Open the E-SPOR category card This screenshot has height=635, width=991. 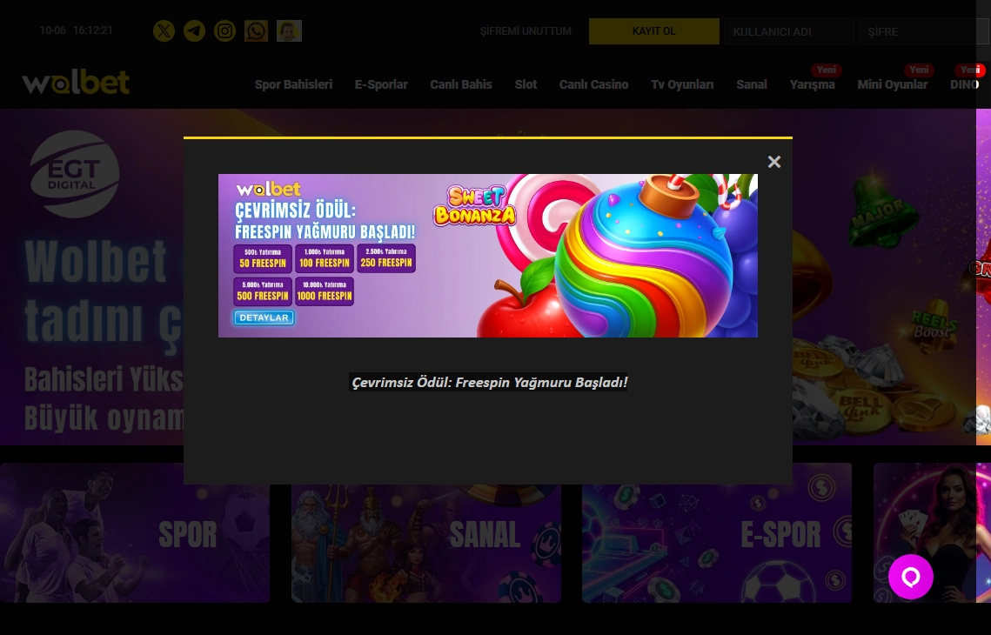click(717, 544)
